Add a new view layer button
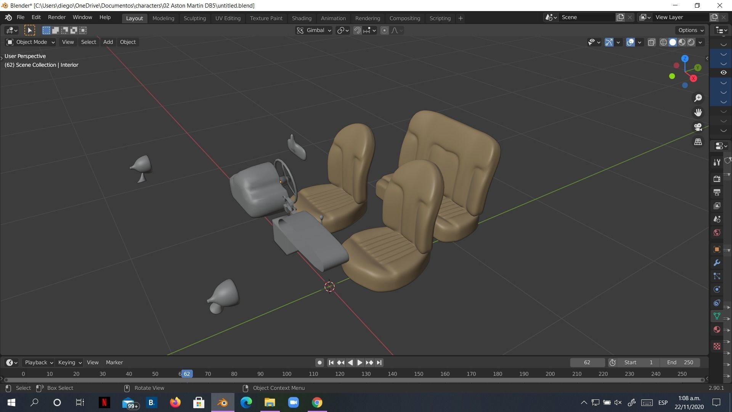 tap(714, 17)
